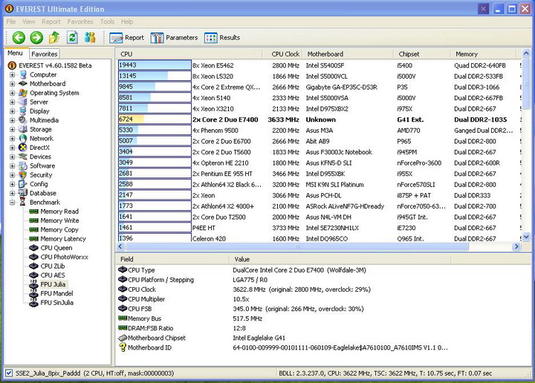Image resolution: width=535 pixels, height=383 pixels.
Task: Select the 19443 score bar row
Action: tap(155, 65)
